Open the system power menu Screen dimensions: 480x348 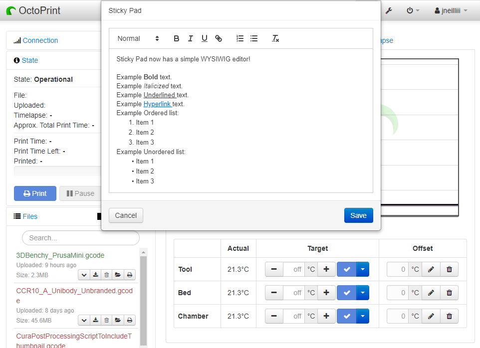click(413, 10)
